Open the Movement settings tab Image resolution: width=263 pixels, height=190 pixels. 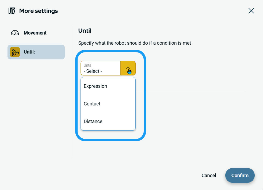(x=35, y=33)
